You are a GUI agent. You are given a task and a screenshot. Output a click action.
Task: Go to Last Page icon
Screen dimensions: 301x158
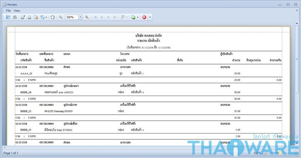115,17
